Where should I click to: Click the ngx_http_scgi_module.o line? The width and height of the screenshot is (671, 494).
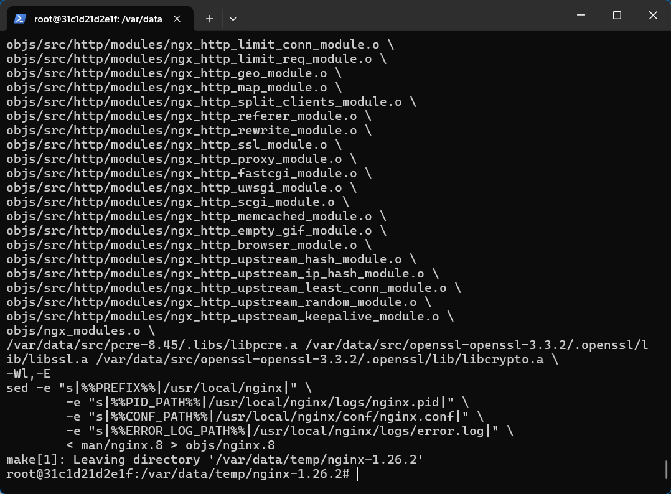177,202
